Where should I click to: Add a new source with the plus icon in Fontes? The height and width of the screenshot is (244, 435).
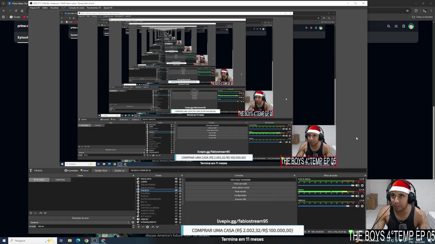[138, 227]
